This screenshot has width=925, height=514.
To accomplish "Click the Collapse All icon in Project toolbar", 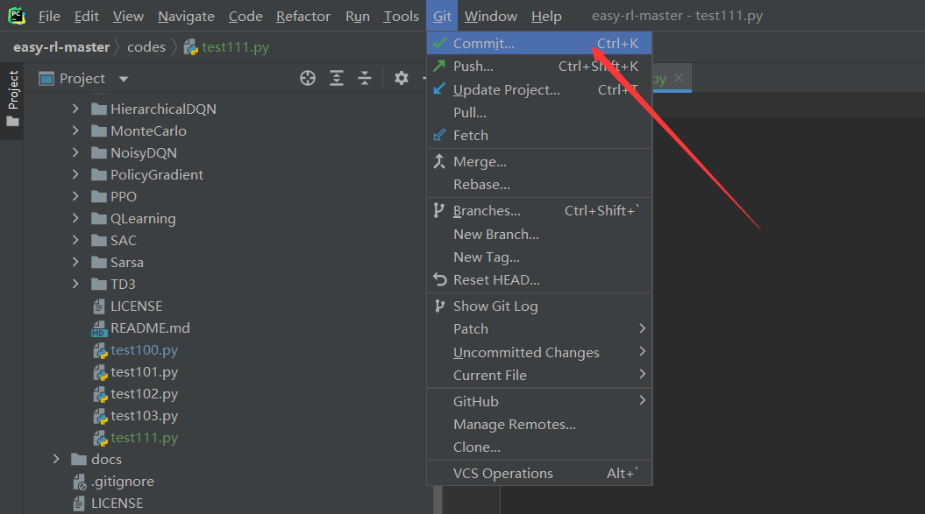I will [365, 78].
